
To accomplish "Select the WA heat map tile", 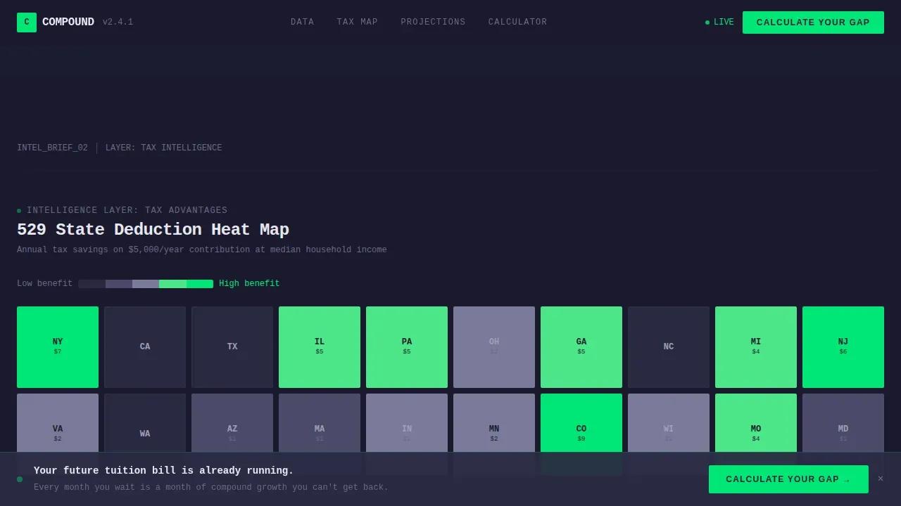I will pyautogui.click(x=145, y=423).
